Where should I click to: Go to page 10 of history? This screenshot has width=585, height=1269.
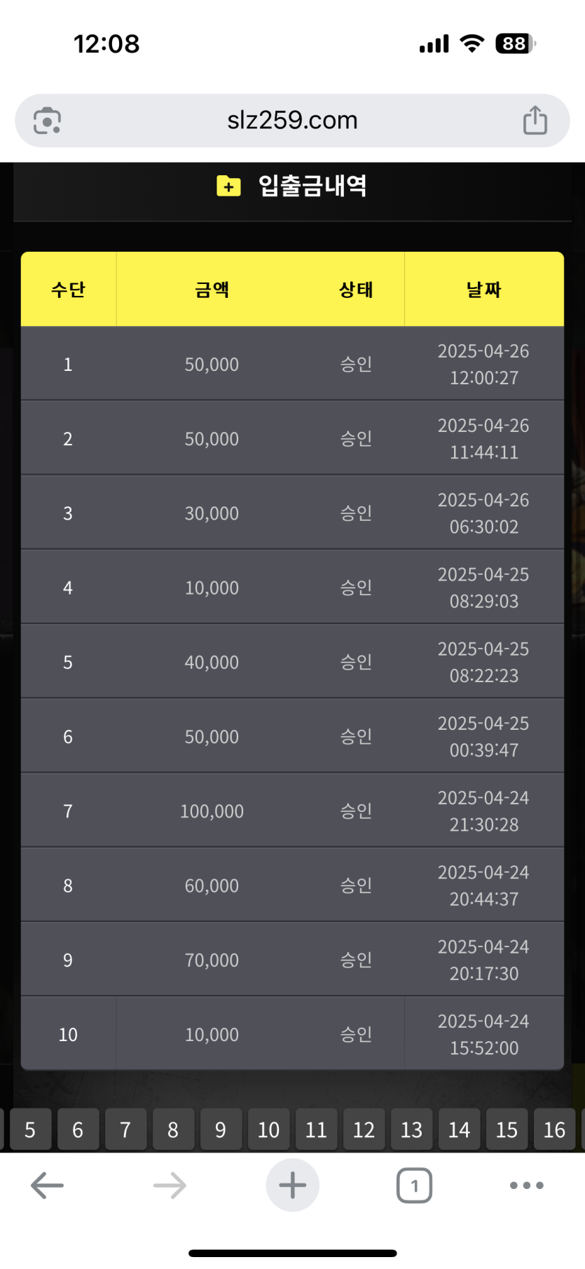[268, 1129]
